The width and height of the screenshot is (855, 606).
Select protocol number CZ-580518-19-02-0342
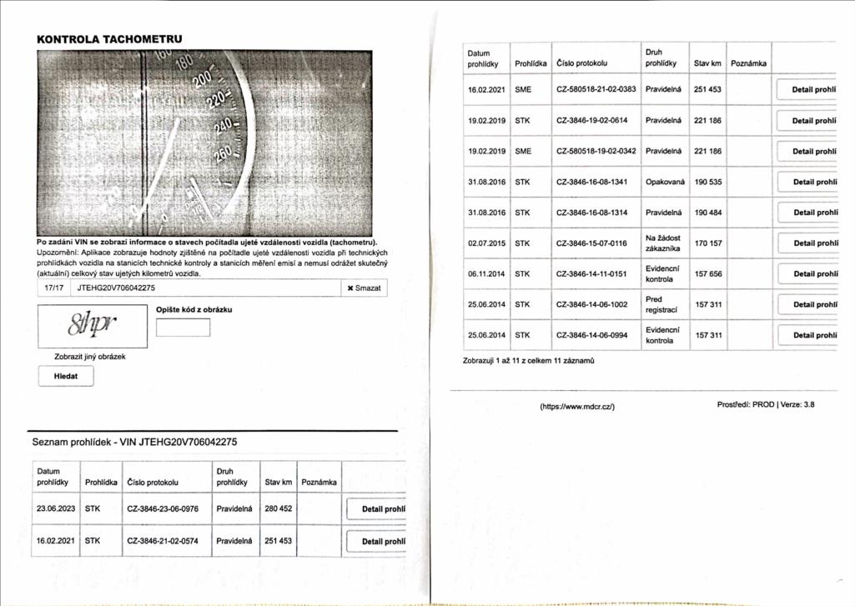point(596,151)
